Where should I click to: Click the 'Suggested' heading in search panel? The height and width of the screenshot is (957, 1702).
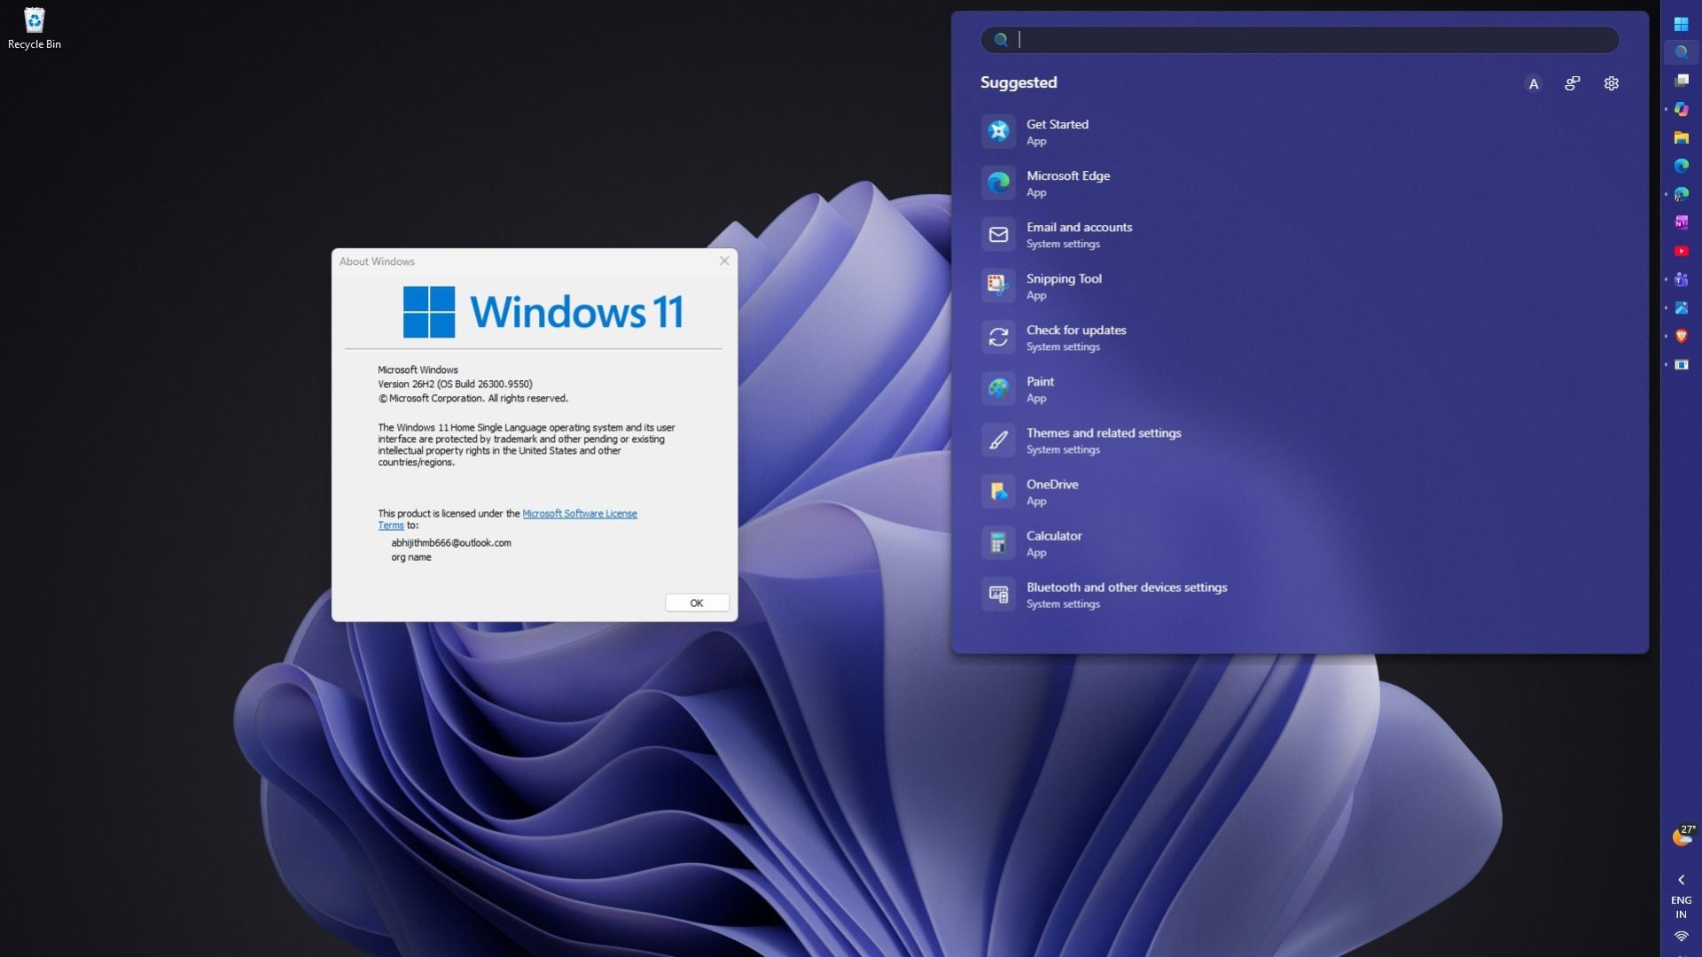point(1019,82)
